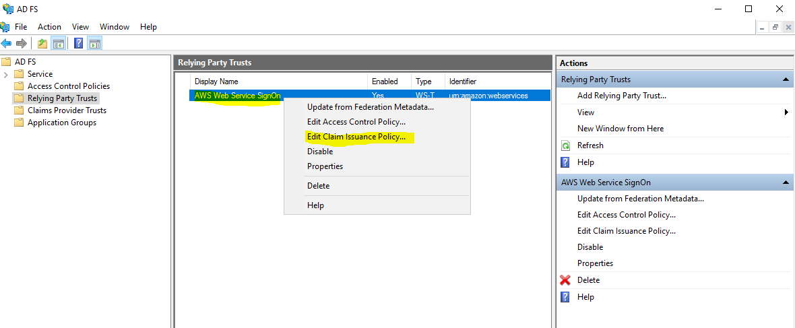
Task: Click Add Relying Party Trust in Actions pane
Action: point(621,96)
